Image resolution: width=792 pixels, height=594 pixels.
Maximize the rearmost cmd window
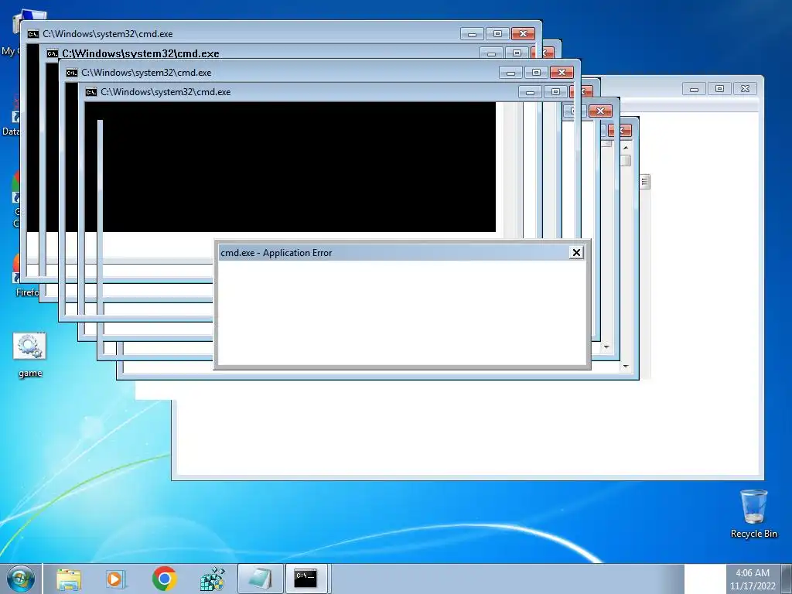point(497,34)
